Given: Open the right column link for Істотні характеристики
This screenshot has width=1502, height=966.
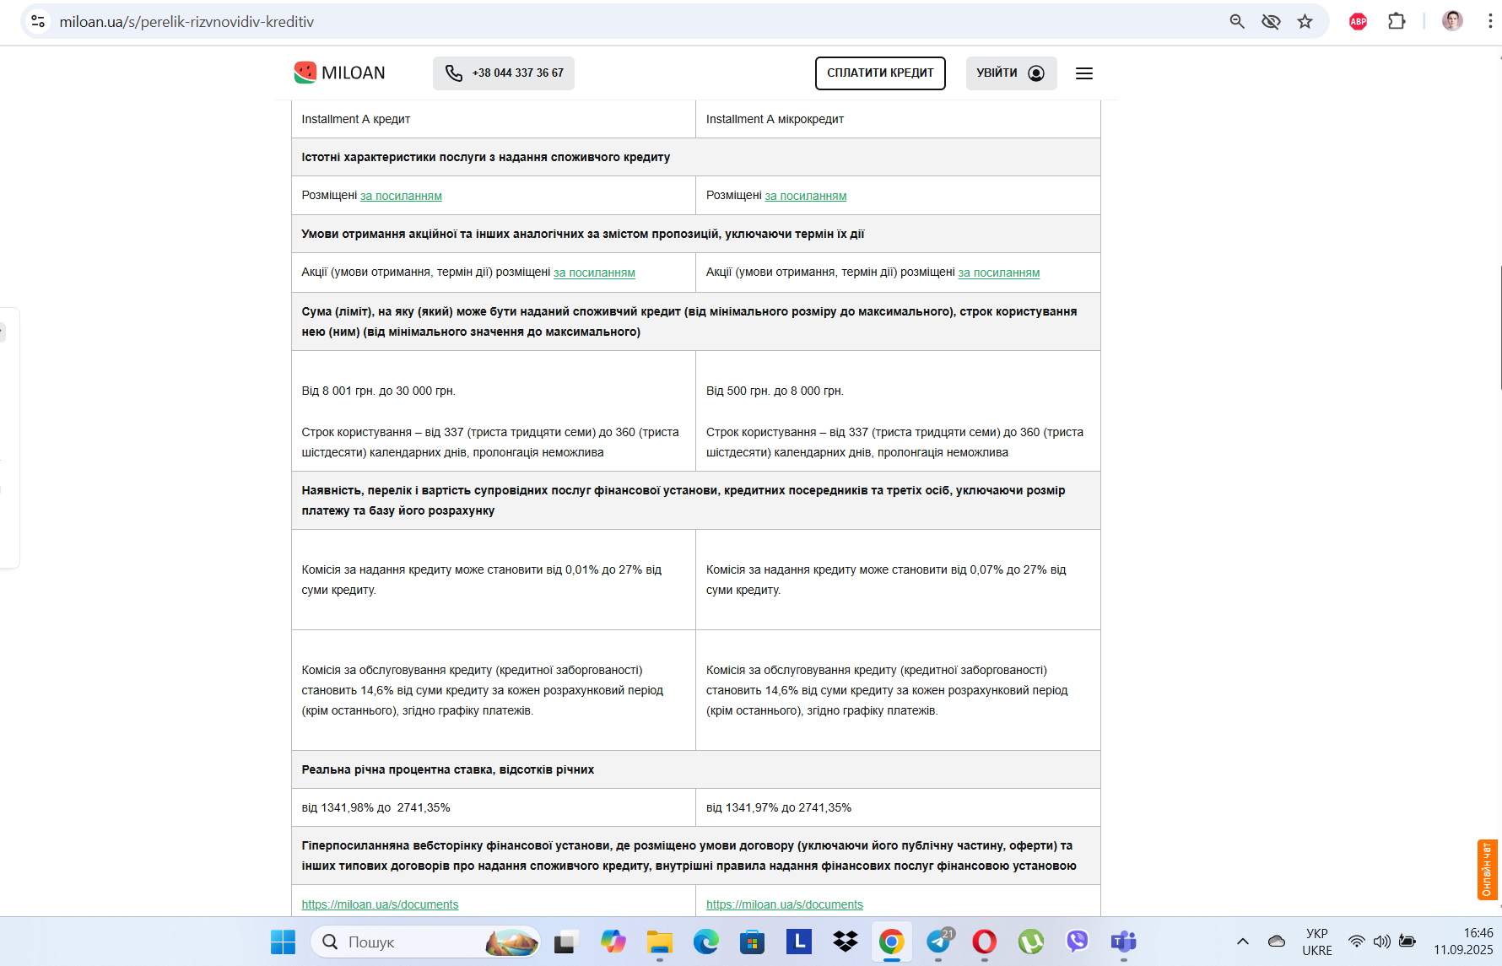Looking at the screenshot, I should click(806, 196).
